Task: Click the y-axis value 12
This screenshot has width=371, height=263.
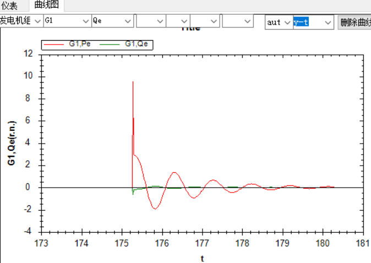Action: (28, 54)
